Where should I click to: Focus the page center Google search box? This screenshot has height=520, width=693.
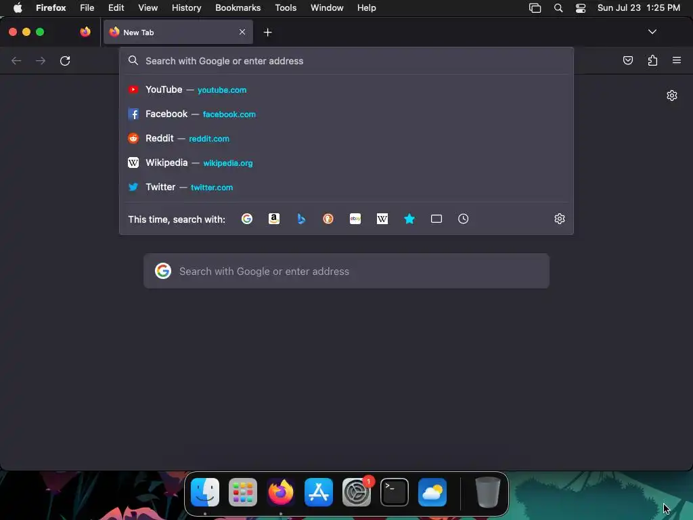tap(346, 271)
